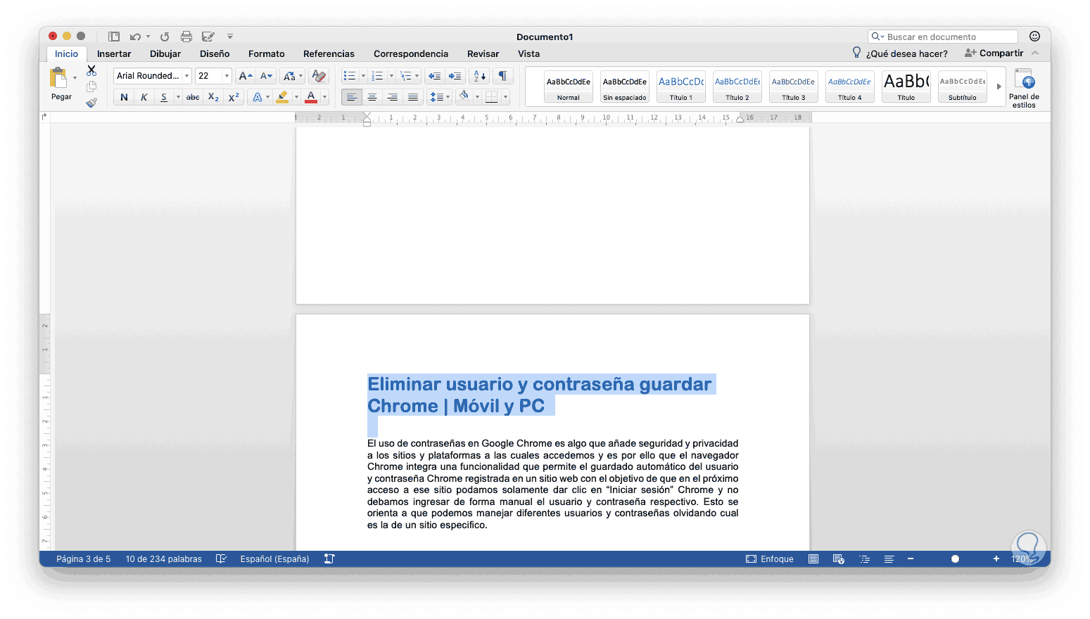Click the redo/repeat arrow icon
The height and width of the screenshot is (619, 1090).
(x=165, y=37)
